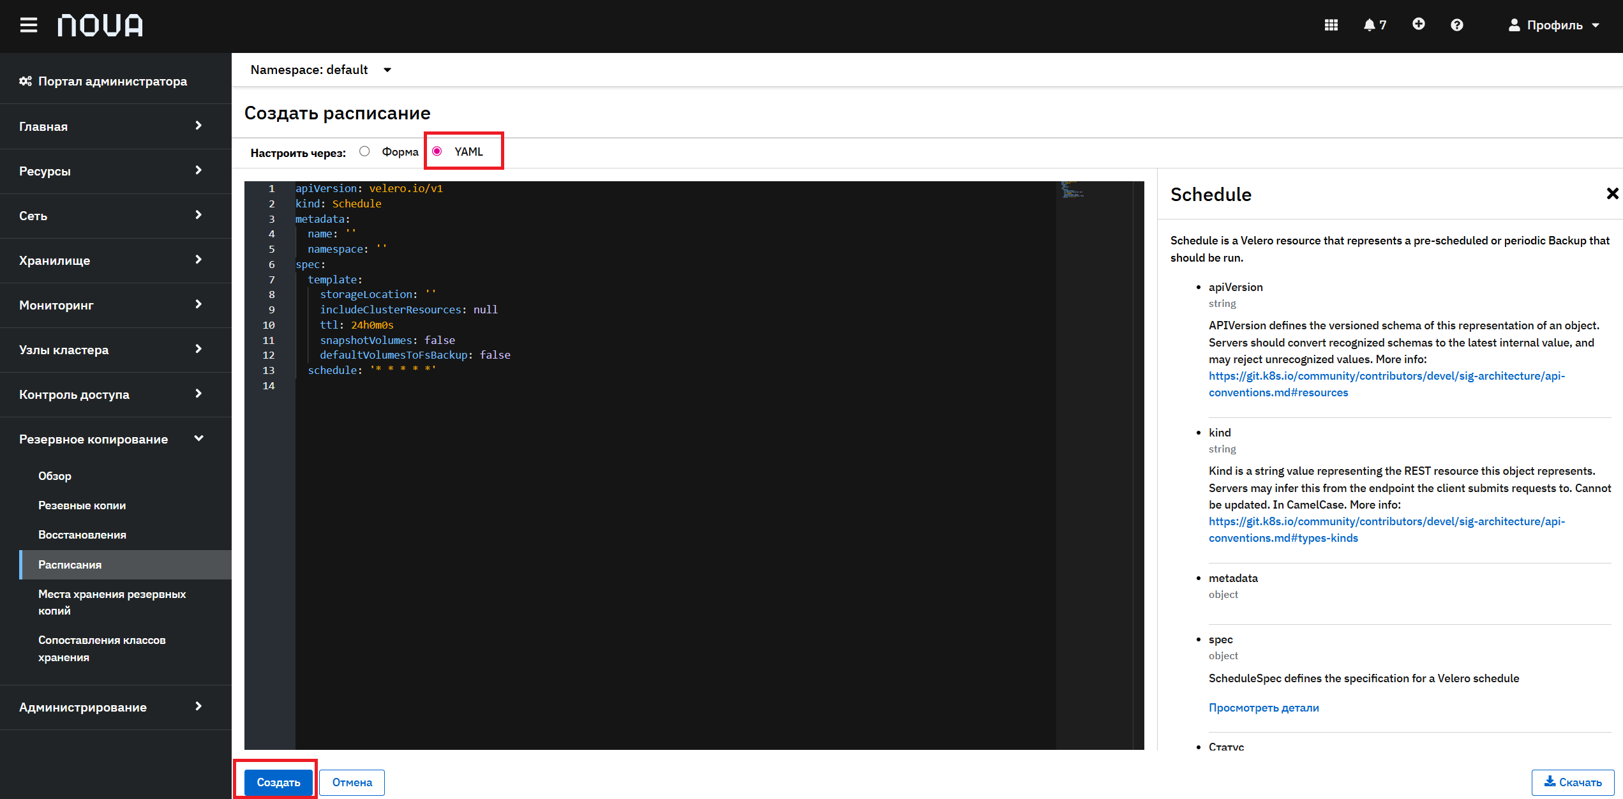Click the includeClusterResources: null line
This screenshot has width=1623, height=799.
coord(408,310)
